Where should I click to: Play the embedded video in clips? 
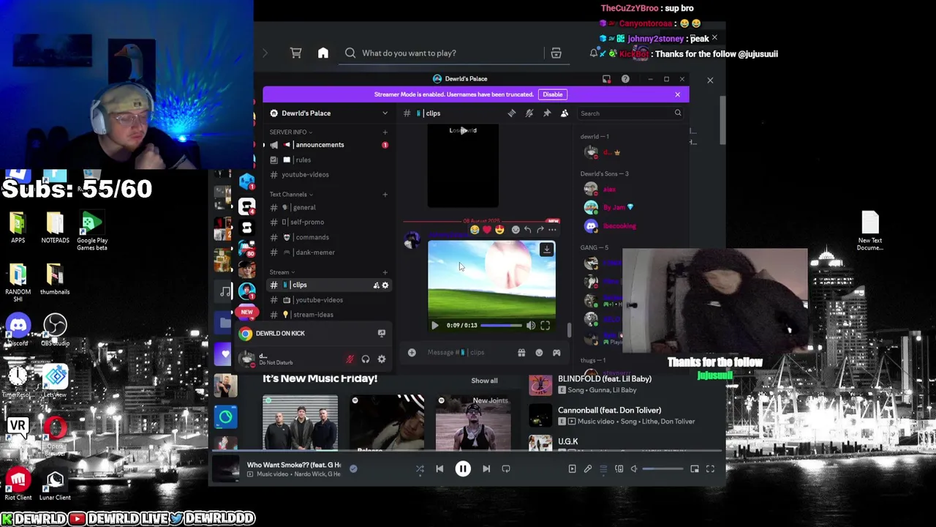[435, 326]
